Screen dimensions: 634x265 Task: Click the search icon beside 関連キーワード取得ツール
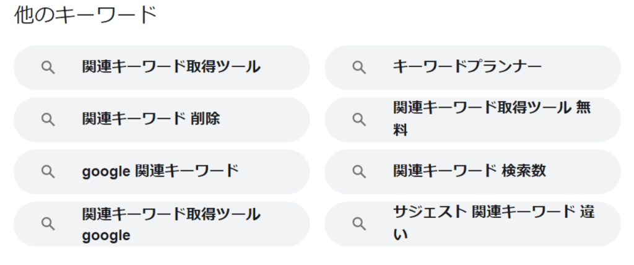pos(48,68)
